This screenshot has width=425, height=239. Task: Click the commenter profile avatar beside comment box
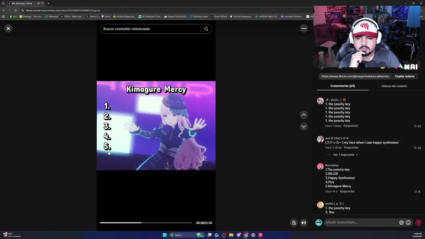(x=318, y=222)
